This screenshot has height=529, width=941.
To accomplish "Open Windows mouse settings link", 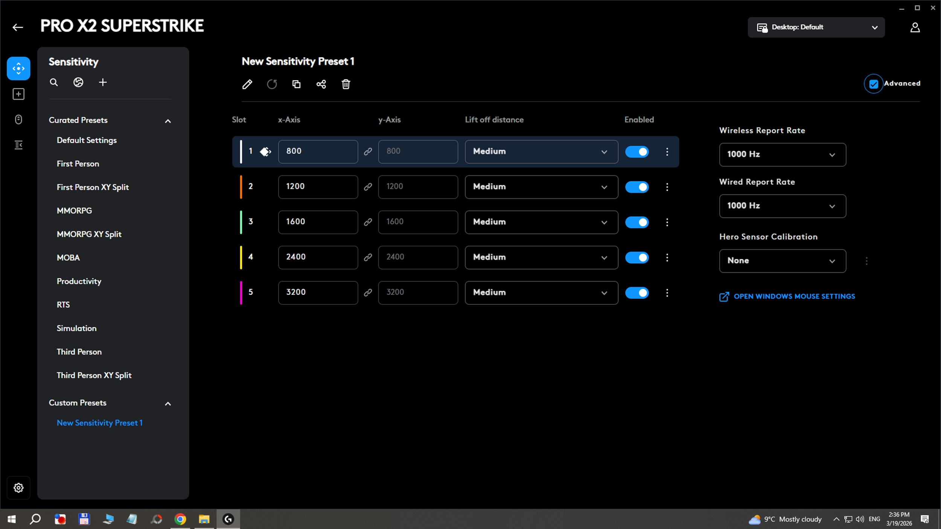I will (x=794, y=296).
